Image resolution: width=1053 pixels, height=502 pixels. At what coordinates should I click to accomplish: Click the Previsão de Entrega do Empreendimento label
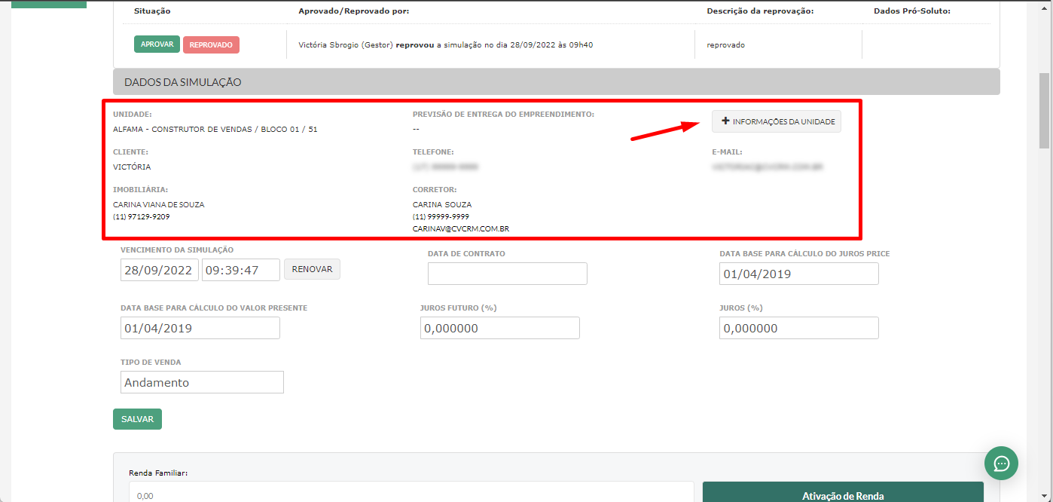click(x=503, y=115)
